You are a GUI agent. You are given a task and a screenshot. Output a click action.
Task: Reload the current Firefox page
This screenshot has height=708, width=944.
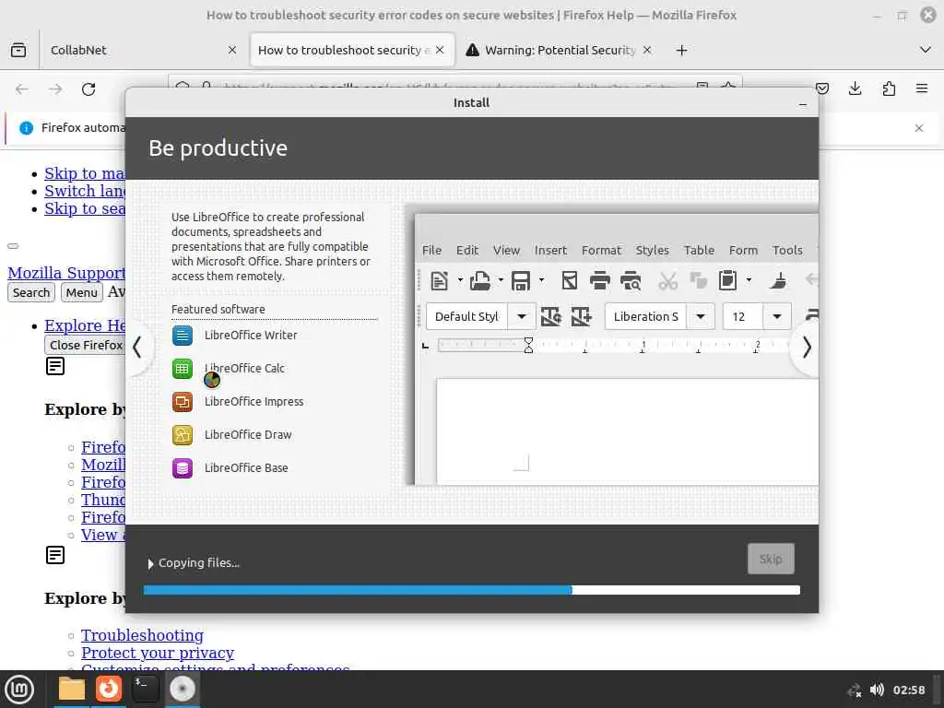click(x=88, y=89)
